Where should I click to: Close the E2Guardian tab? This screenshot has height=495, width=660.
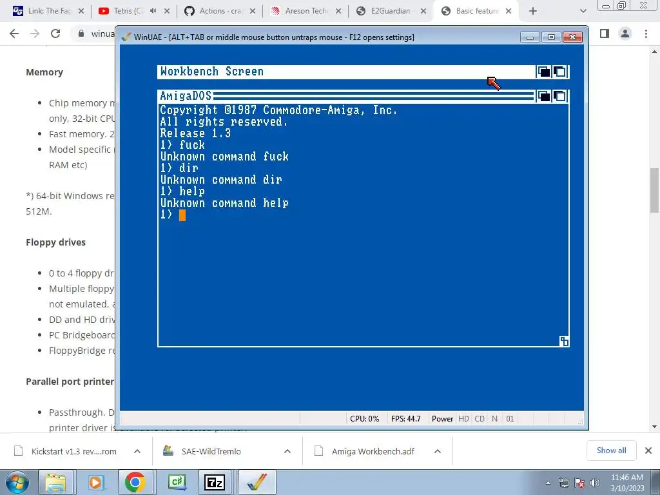[x=423, y=12]
